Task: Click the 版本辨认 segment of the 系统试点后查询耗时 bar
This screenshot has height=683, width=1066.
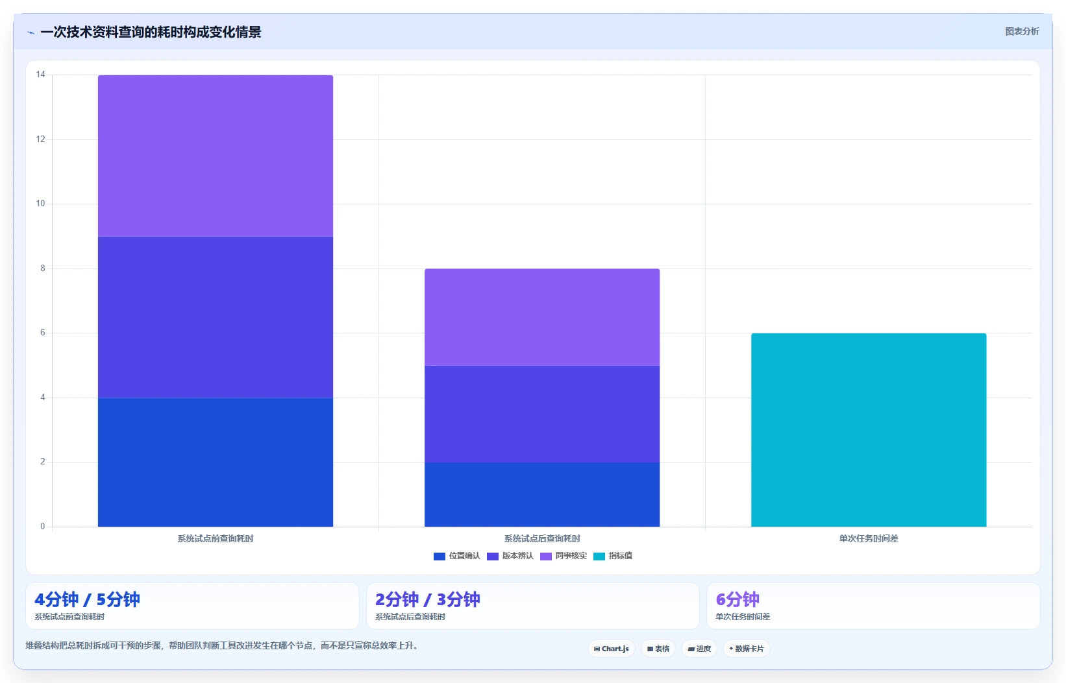Action: (x=542, y=414)
